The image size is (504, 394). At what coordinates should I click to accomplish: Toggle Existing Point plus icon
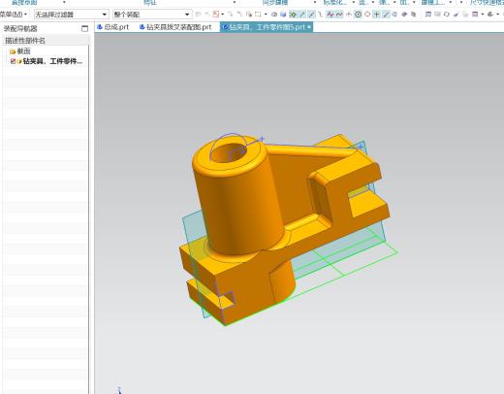pyautogui.click(x=376, y=15)
